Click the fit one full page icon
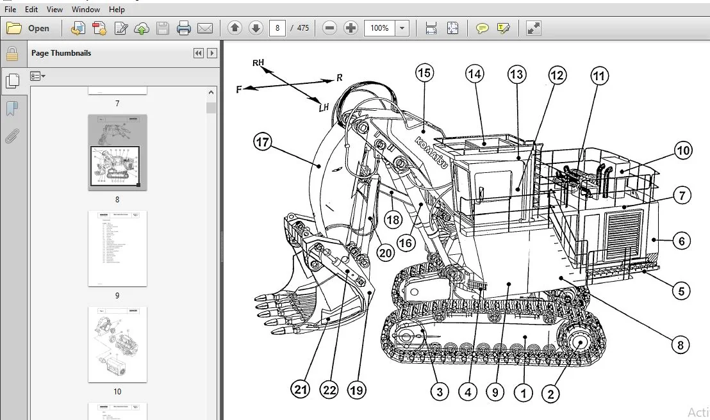Viewport: 710px width, 420px height. tap(452, 28)
